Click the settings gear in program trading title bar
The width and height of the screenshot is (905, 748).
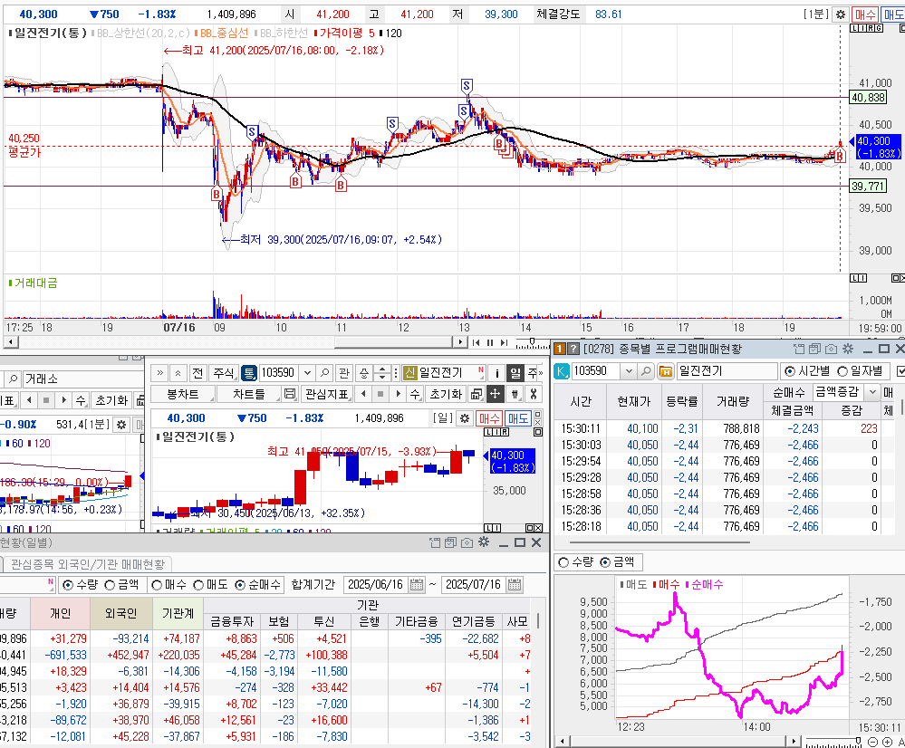click(x=848, y=349)
